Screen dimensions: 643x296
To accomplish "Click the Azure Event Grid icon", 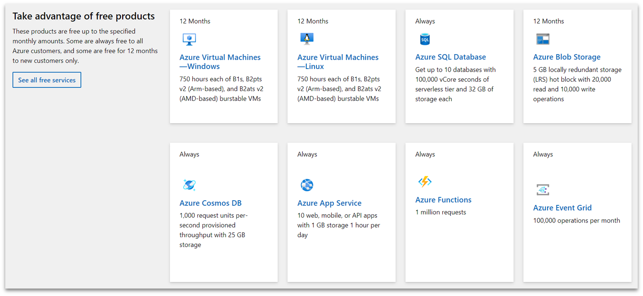I will [542, 189].
